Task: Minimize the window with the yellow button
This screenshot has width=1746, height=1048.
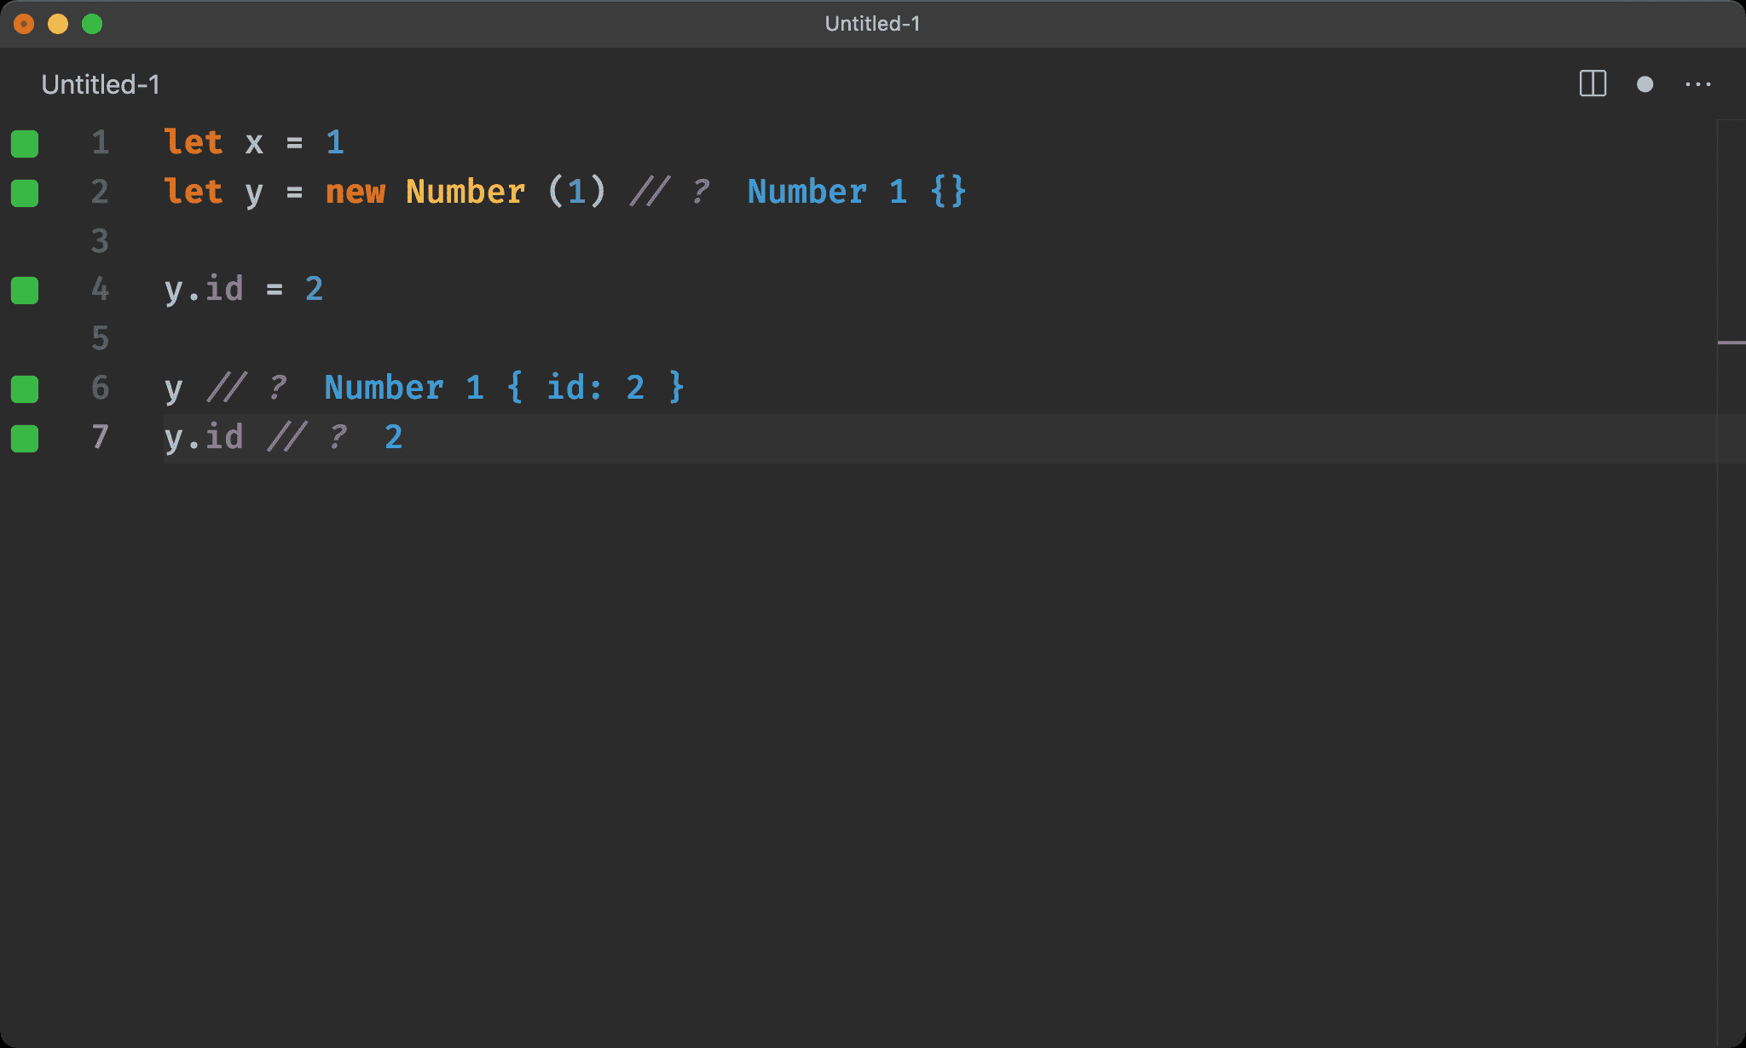Action: tap(58, 24)
